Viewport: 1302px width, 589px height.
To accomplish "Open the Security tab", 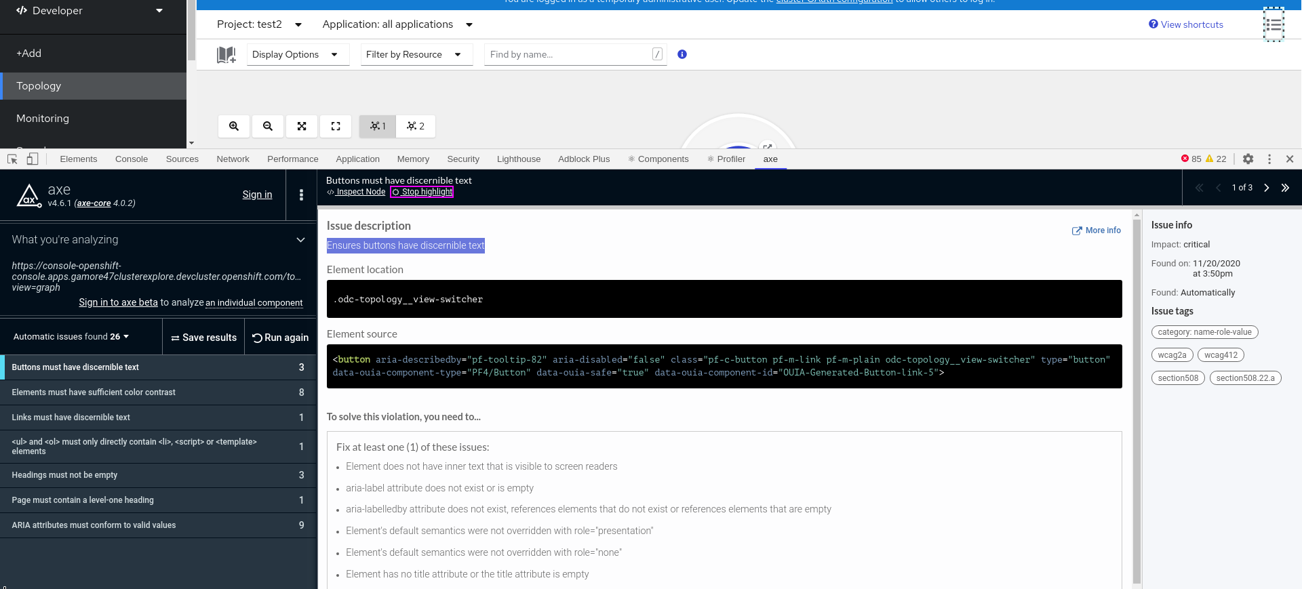I will [463, 159].
